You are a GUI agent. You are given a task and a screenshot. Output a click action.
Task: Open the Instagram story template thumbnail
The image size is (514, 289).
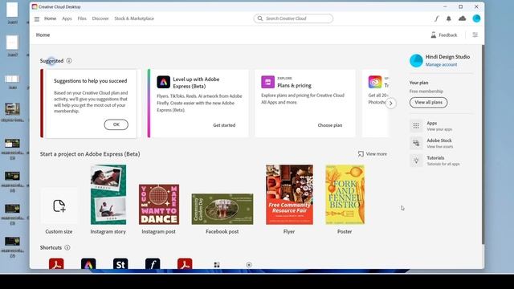[108, 194]
